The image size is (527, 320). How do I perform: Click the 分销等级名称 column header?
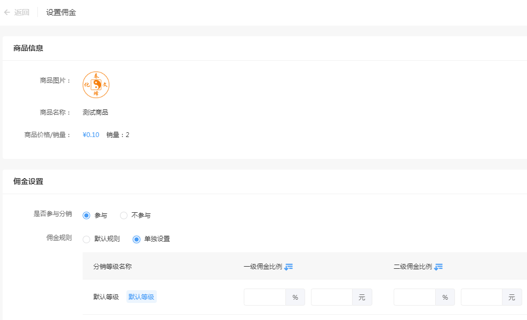113,267
